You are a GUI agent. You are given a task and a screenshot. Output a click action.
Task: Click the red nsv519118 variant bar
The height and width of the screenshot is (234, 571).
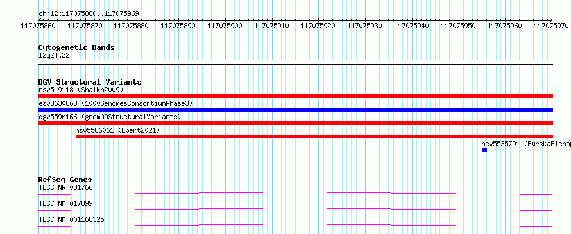click(x=295, y=96)
